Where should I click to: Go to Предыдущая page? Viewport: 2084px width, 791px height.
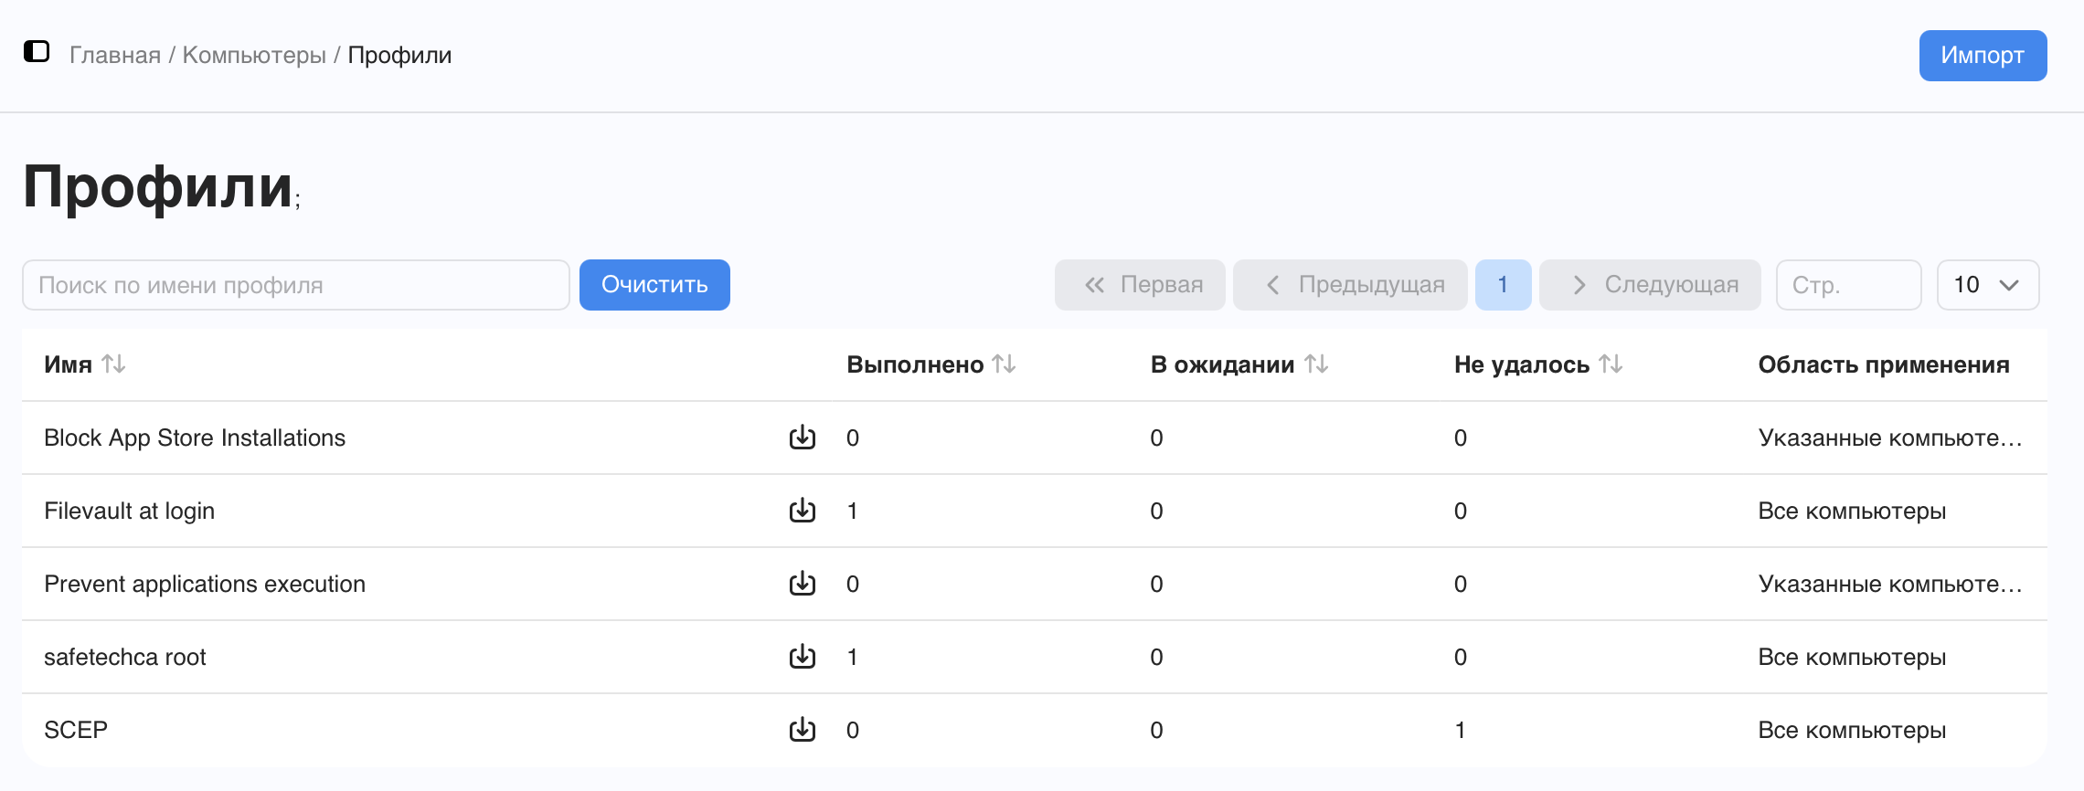[1350, 285]
